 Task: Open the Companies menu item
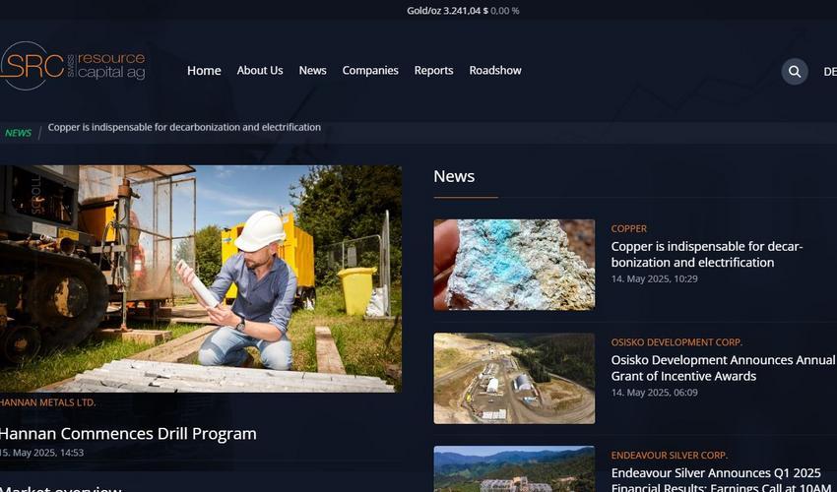pos(370,71)
